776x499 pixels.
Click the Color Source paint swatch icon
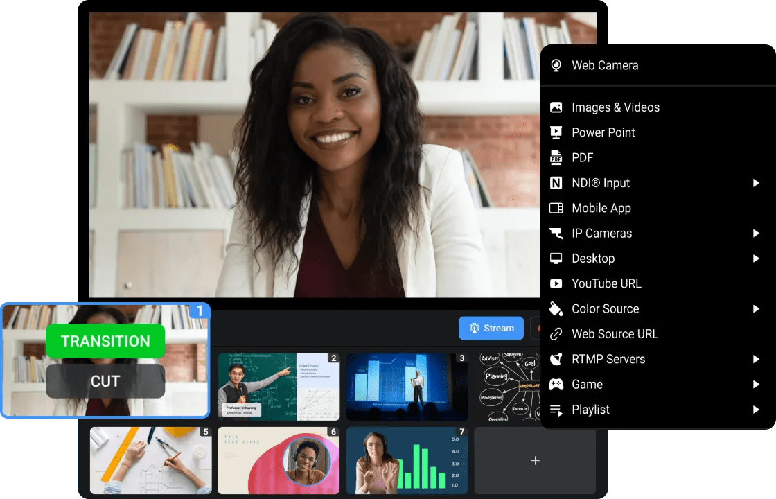pyautogui.click(x=556, y=308)
